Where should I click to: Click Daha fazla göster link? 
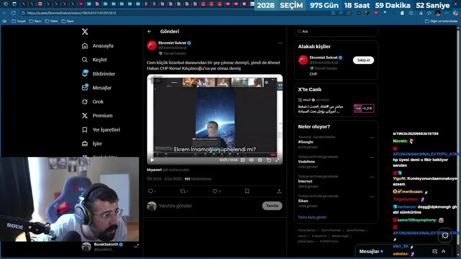tap(312, 217)
